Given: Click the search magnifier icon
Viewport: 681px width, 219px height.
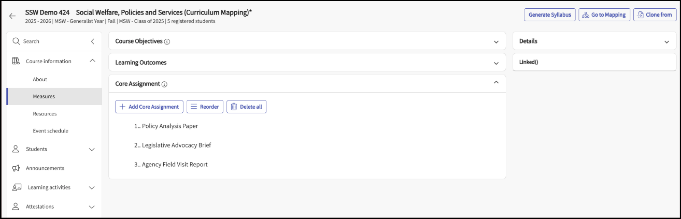Looking at the screenshot, I should pyautogui.click(x=16, y=41).
